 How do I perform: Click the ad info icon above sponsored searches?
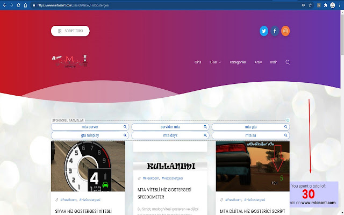point(288,120)
